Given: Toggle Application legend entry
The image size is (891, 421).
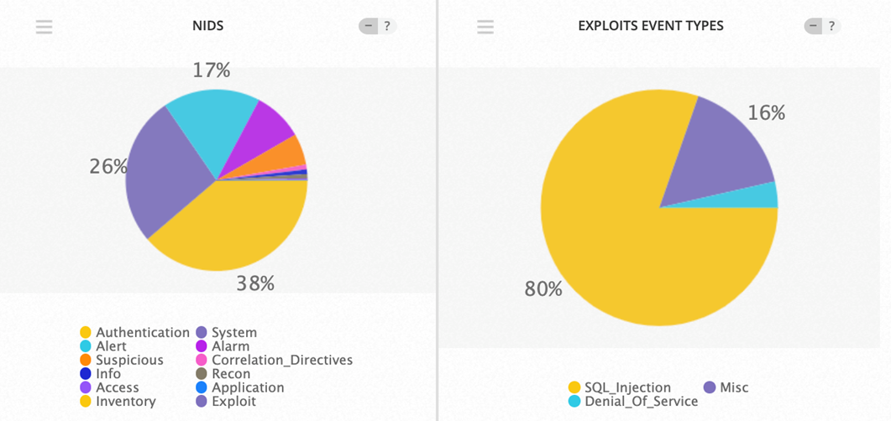Looking at the screenshot, I should pos(240,387).
